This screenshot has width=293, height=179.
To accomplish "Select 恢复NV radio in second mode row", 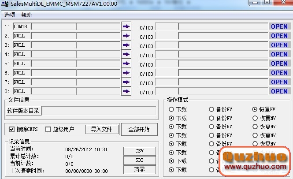I will 255,118.
